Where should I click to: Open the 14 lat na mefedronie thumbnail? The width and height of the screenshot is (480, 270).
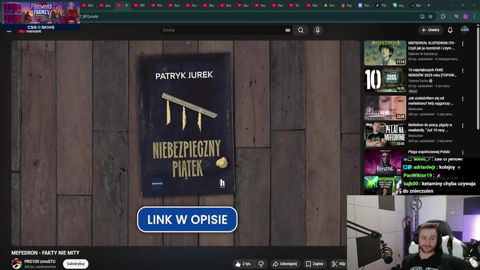pos(385,135)
